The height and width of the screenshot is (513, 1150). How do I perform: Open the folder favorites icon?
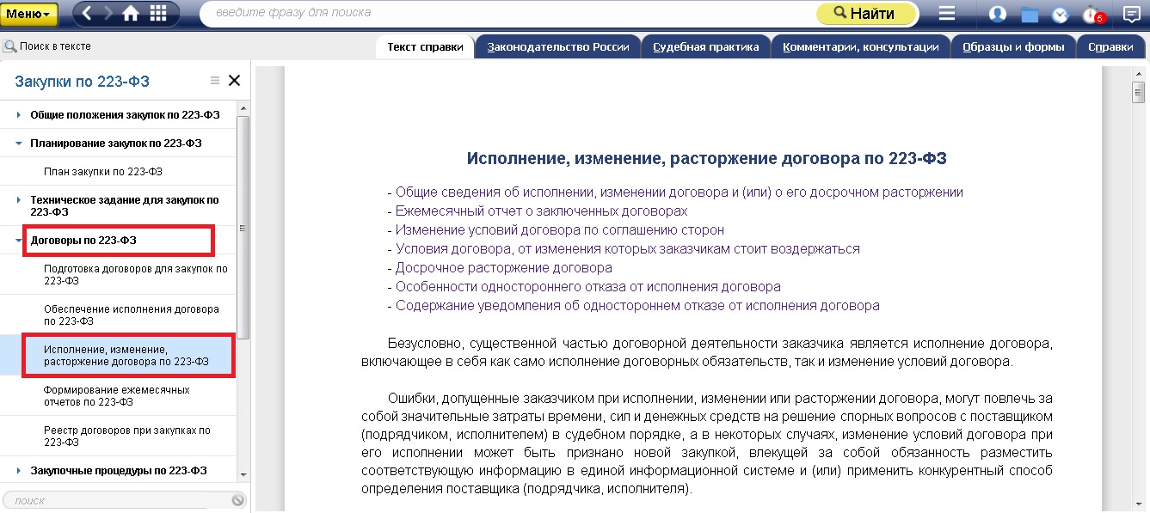coord(1030,15)
